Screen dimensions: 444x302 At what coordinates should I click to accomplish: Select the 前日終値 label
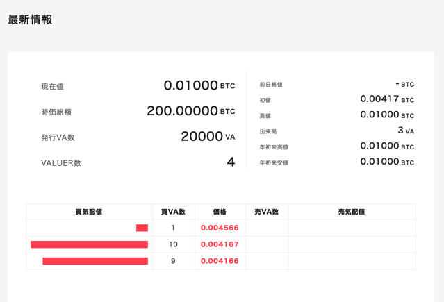271,84
